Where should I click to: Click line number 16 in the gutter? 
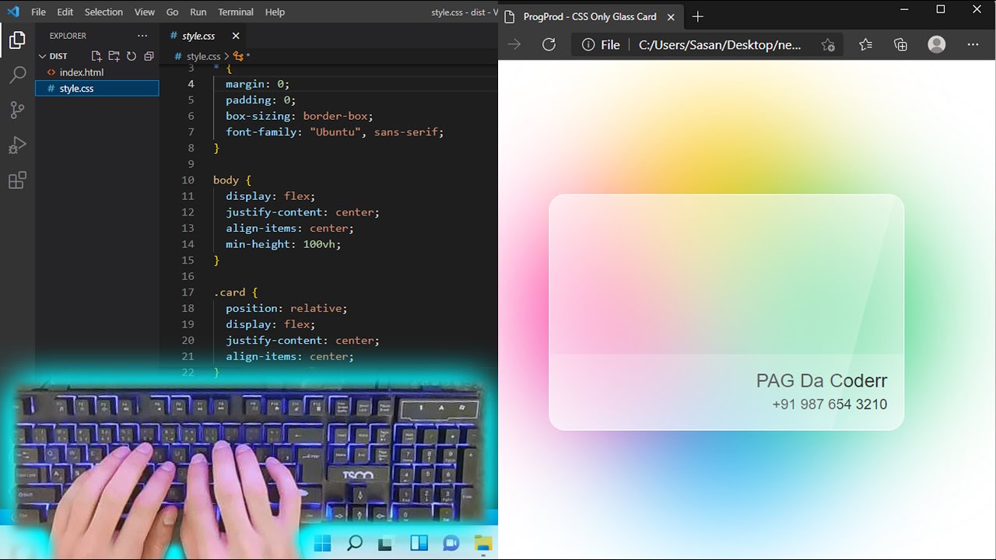click(x=188, y=276)
